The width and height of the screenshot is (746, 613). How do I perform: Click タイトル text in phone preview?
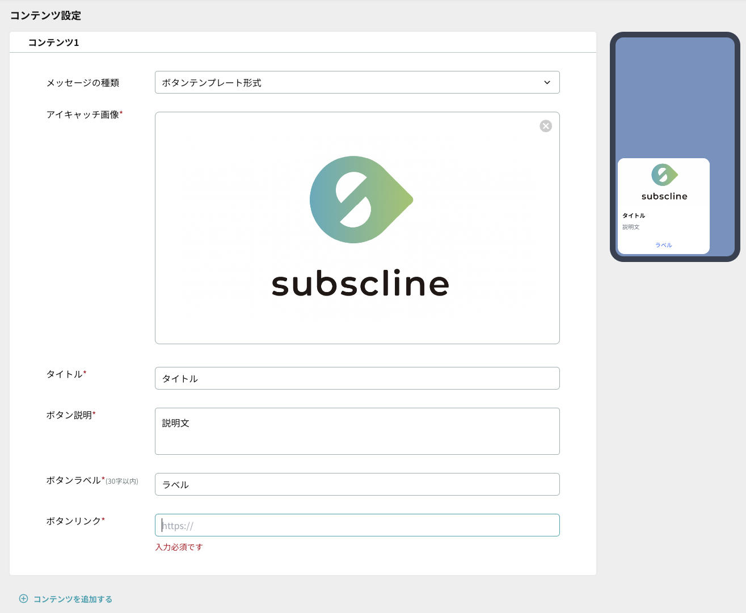pos(634,215)
